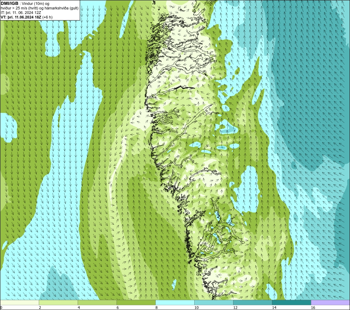Click the light cyan 8–10 legend swatch
350x310 pixels.
[175, 302]
